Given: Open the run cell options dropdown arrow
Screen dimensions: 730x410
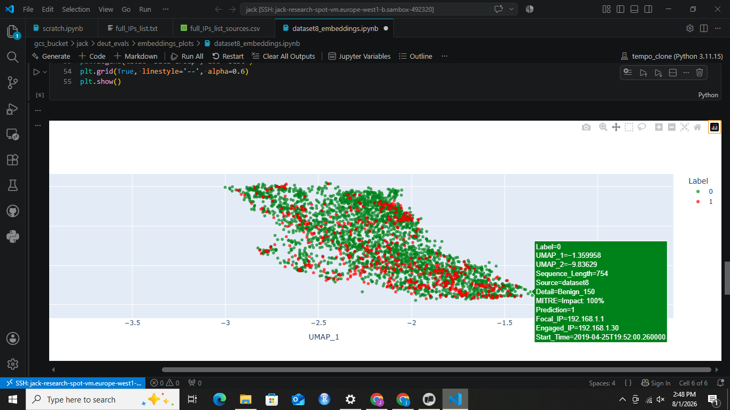Looking at the screenshot, I should pyautogui.click(x=45, y=72).
